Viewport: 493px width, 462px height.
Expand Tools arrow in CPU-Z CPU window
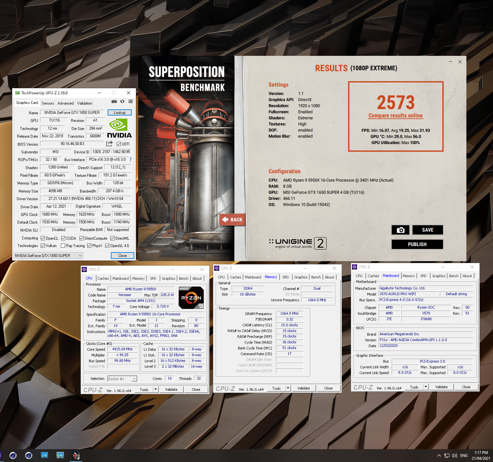[x=156, y=389]
